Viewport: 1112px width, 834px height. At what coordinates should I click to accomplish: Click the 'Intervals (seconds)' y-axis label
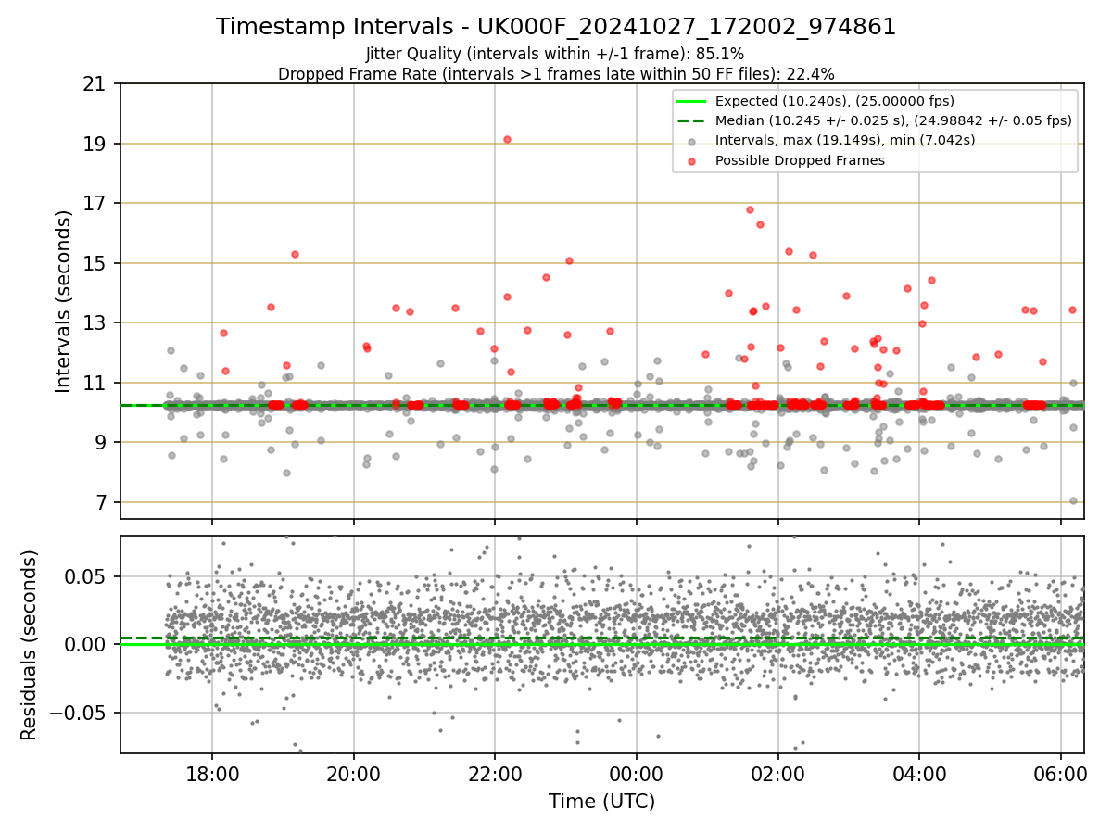(x=64, y=301)
